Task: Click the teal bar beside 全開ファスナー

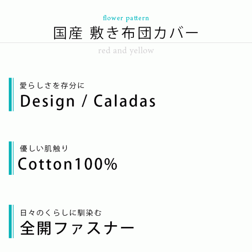Action: click(11, 221)
